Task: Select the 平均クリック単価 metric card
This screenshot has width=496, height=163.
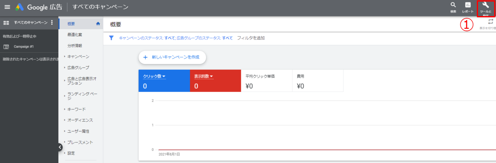Action: point(266,81)
